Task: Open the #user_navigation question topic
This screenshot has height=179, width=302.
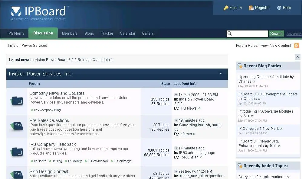Action: (201, 176)
